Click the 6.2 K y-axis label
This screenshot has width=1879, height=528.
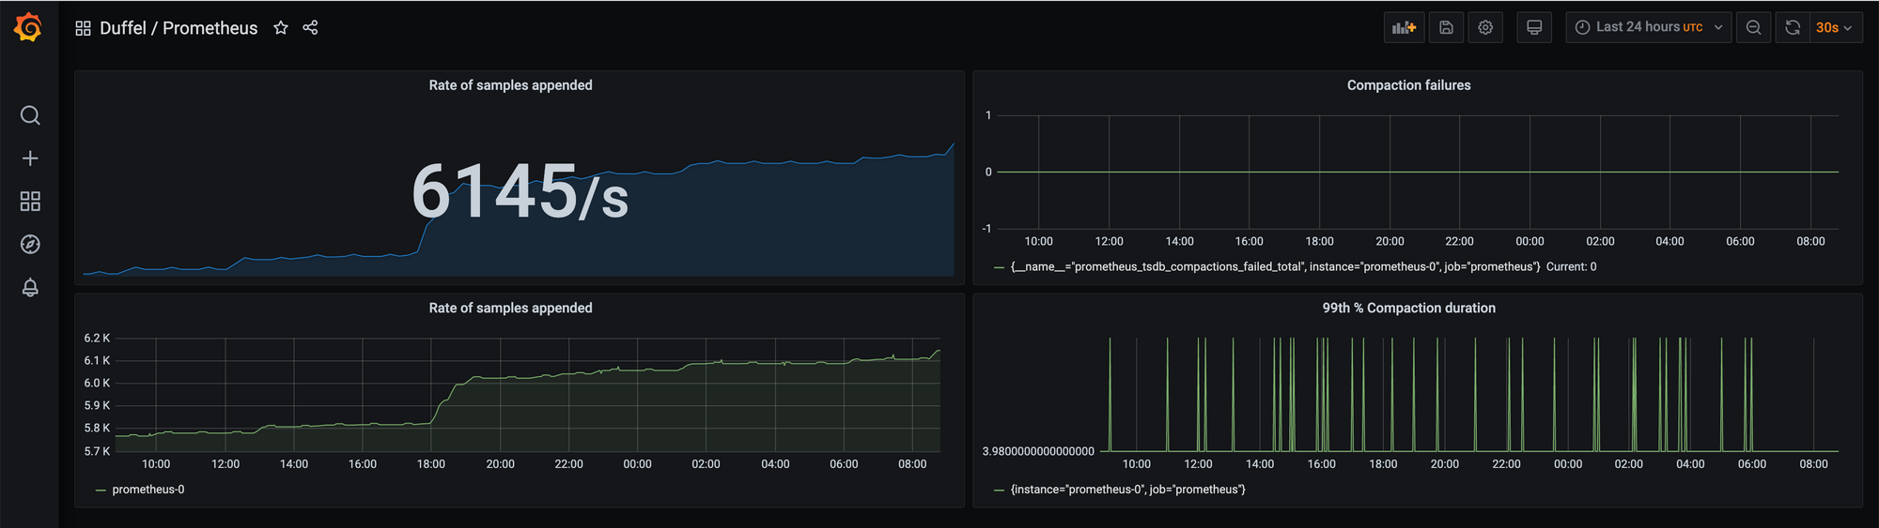(97, 339)
